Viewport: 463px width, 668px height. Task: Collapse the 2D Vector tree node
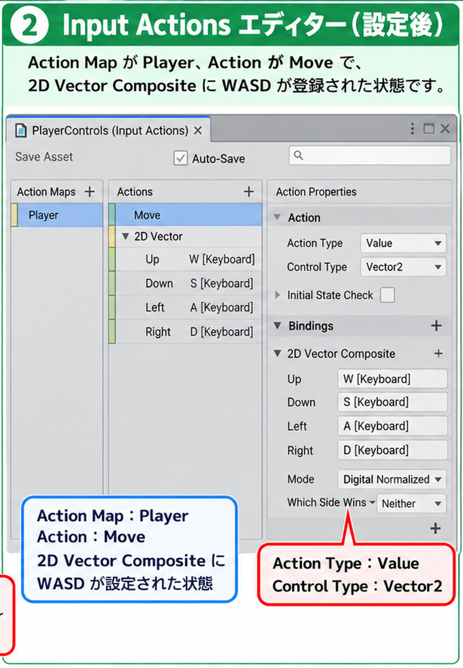point(125,236)
